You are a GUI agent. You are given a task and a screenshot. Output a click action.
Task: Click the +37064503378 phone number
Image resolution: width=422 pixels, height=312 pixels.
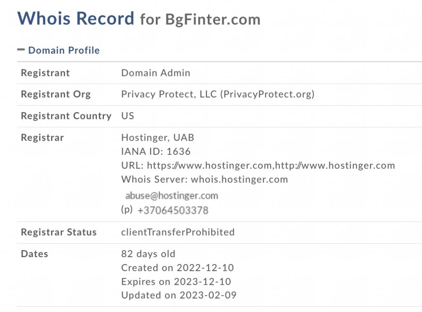[173, 210]
